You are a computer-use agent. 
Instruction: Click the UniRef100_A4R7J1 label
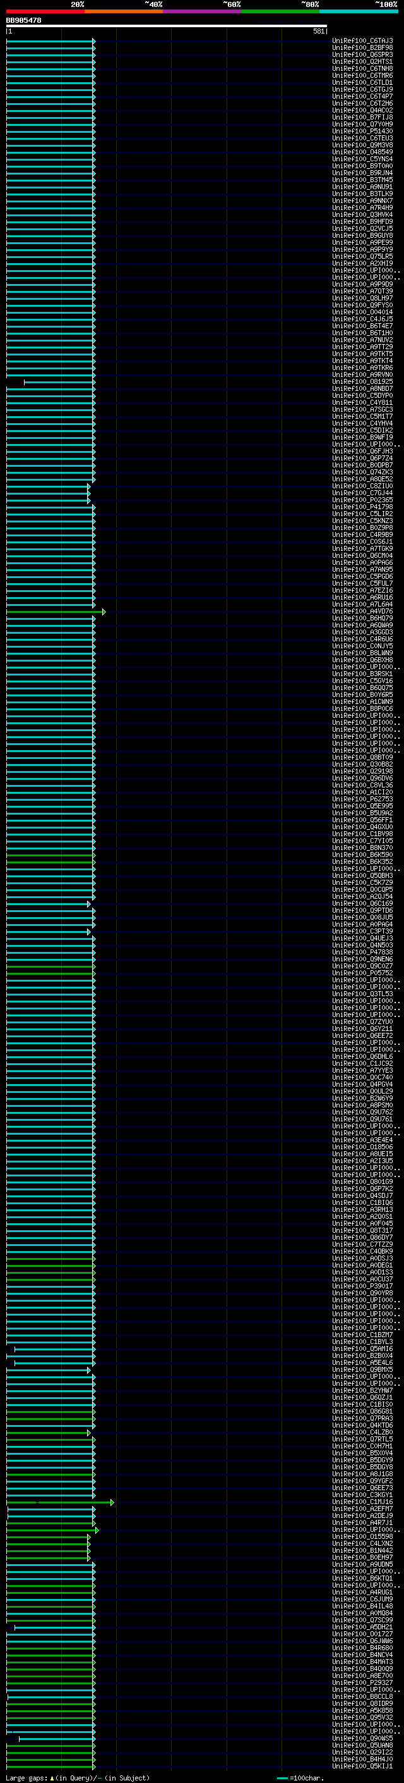pyautogui.click(x=362, y=1523)
